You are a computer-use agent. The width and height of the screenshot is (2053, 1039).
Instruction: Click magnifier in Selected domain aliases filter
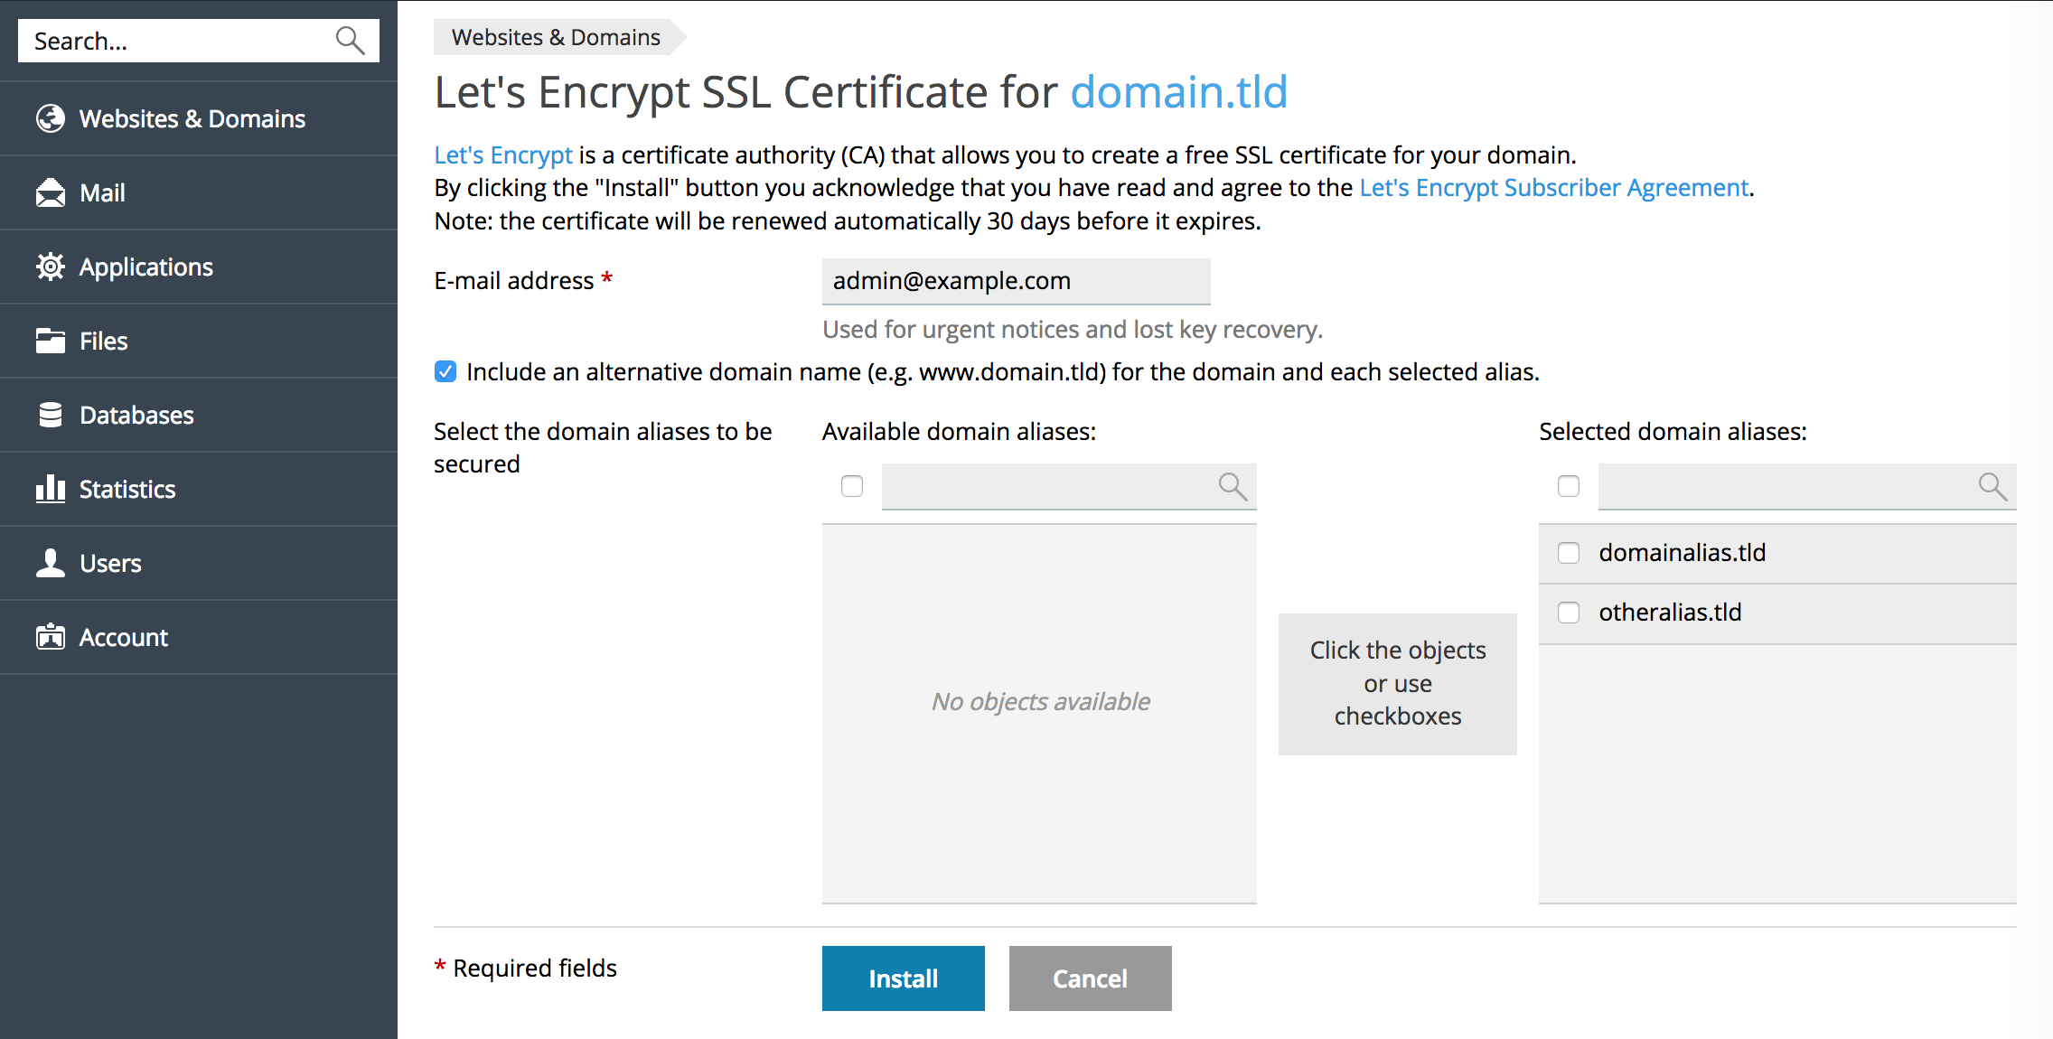[1992, 486]
